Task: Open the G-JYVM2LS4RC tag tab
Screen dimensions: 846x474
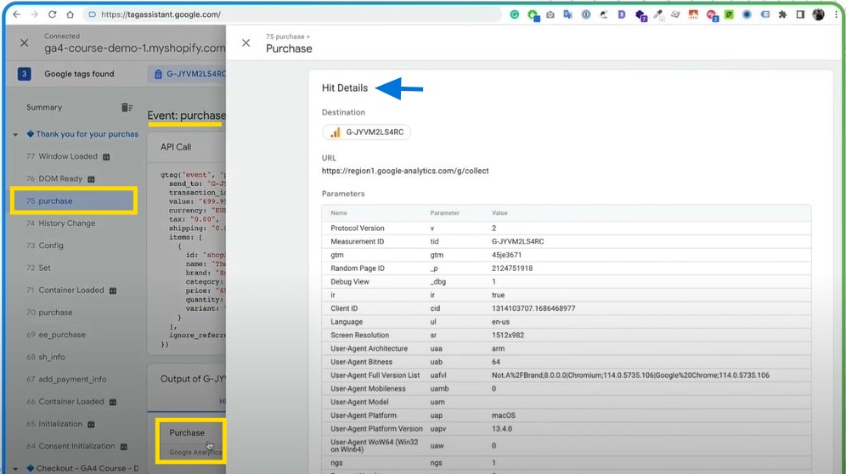Action: click(x=189, y=74)
